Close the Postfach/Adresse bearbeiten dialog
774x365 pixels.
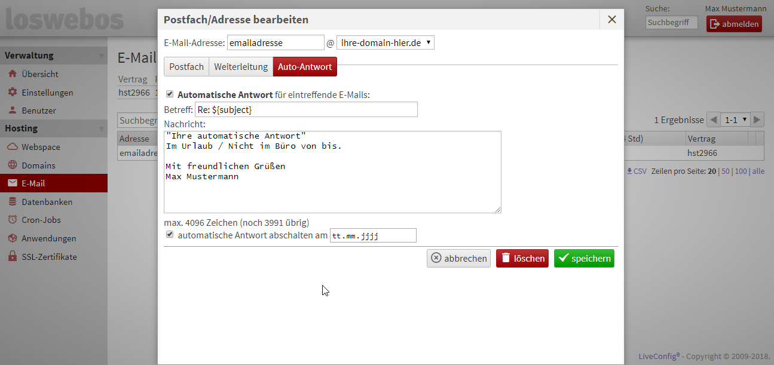pyautogui.click(x=611, y=20)
